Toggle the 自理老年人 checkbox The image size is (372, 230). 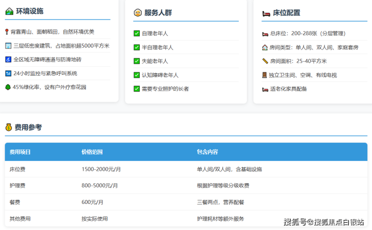coord(137,34)
